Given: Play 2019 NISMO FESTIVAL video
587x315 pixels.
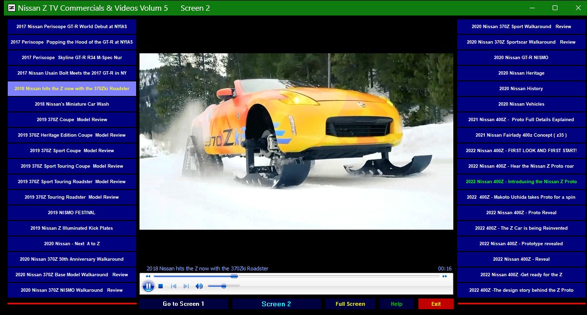Looking at the screenshot, I should (x=72, y=213).
